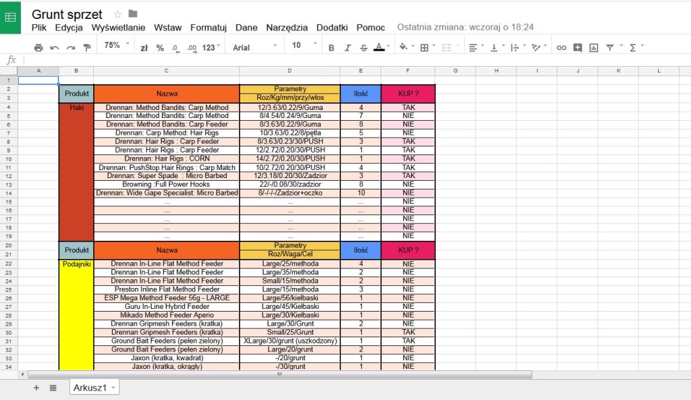Undo the last action
The image size is (691, 400).
point(55,48)
